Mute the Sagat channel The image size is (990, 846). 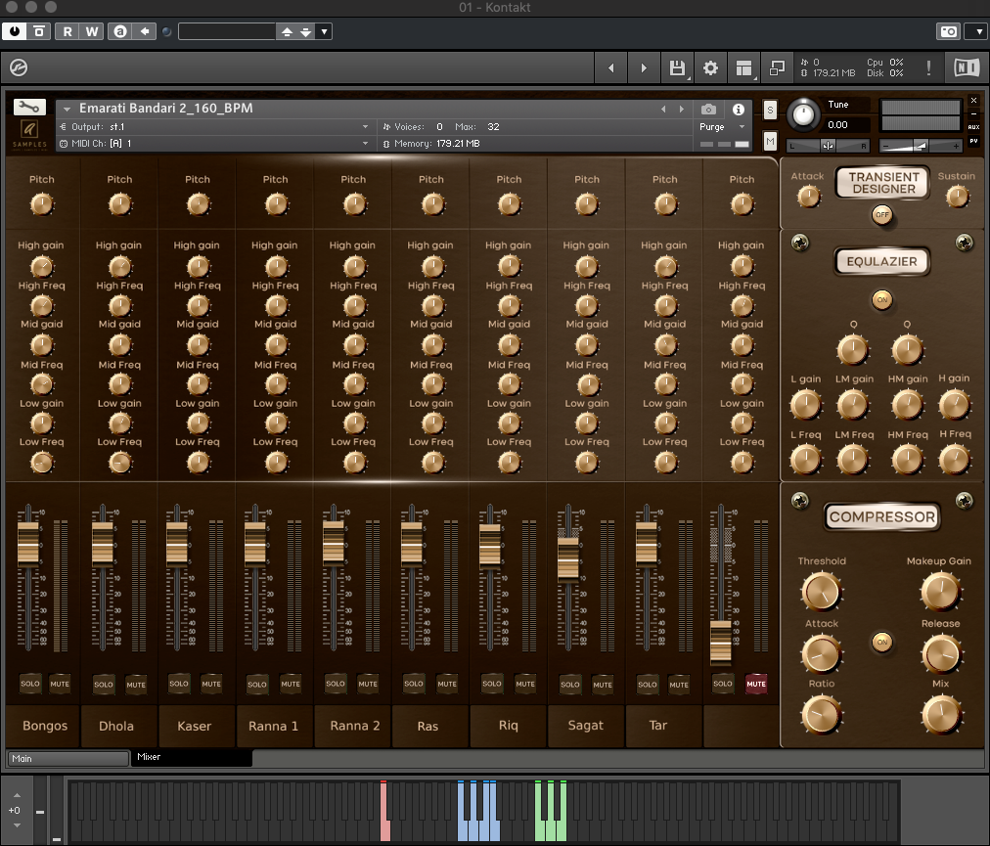[x=603, y=685]
